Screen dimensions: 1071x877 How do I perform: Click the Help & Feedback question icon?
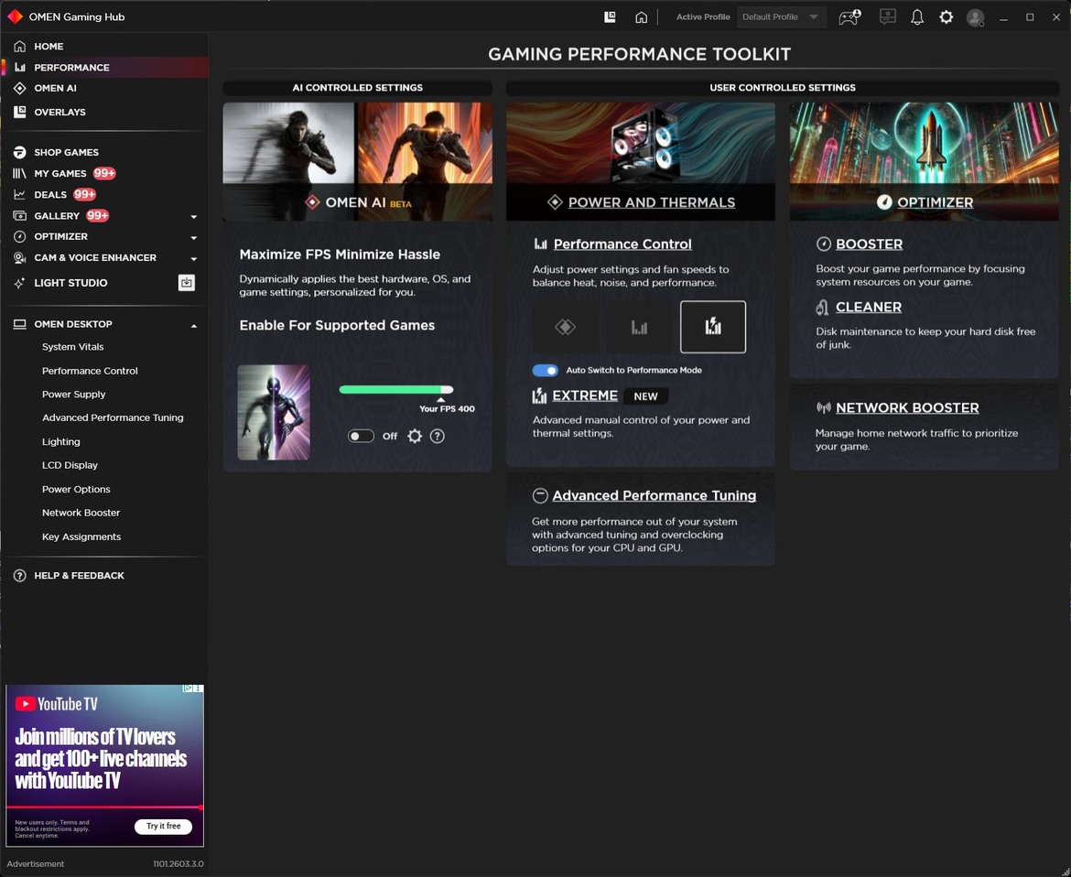20,576
